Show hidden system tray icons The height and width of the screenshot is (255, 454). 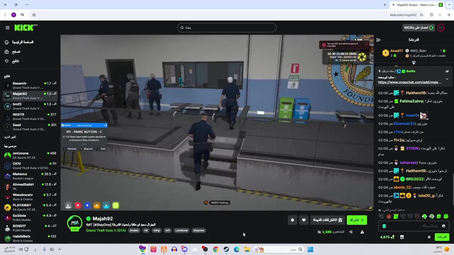coord(59,249)
